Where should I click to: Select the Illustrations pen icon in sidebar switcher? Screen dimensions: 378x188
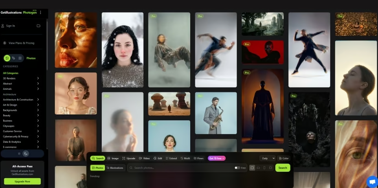(x=13, y=58)
